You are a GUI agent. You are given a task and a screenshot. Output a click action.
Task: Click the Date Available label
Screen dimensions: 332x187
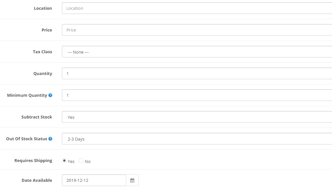(x=37, y=180)
